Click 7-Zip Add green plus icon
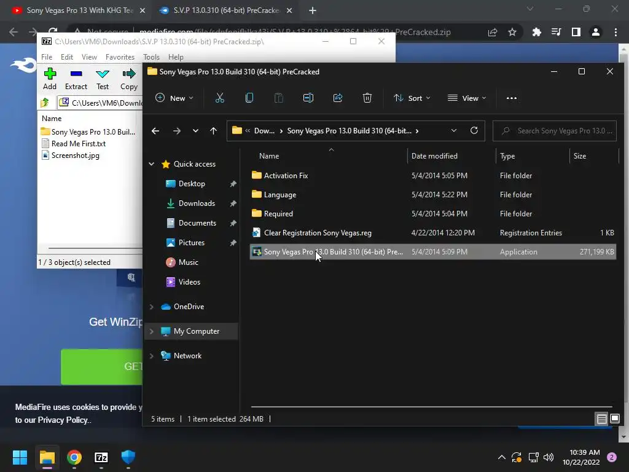Image resolution: width=629 pixels, height=472 pixels. point(50,74)
